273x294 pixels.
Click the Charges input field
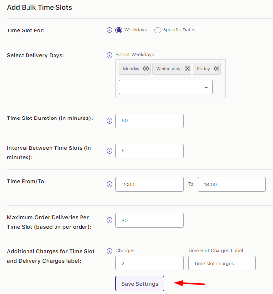tap(149, 263)
